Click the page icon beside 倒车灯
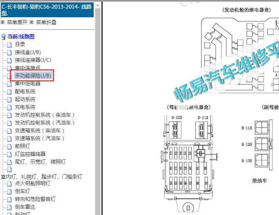 9,192
